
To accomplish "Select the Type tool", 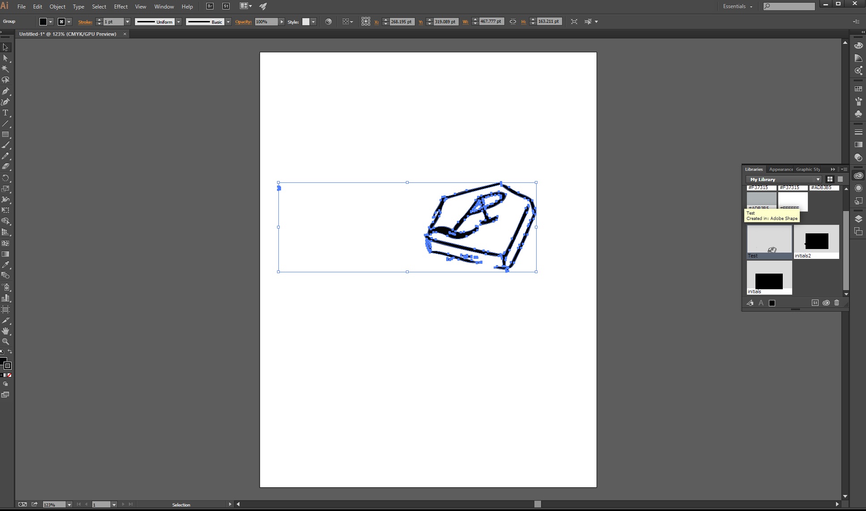I will pyautogui.click(x=6, y=113).
